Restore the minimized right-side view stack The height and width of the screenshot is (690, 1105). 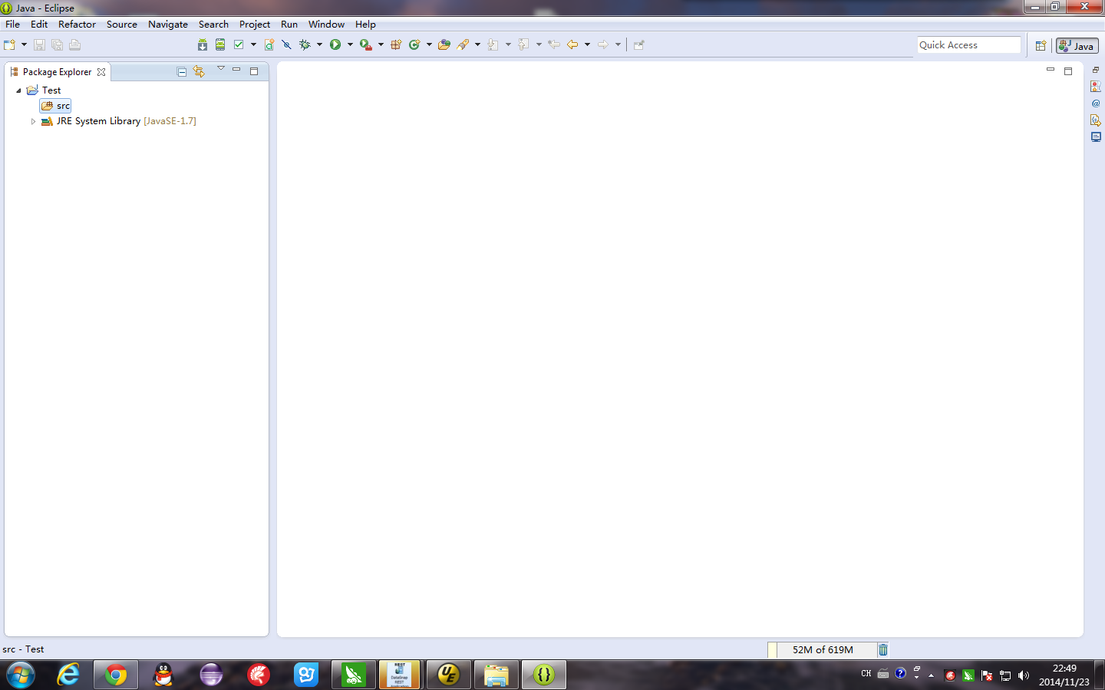[1096, 70]
